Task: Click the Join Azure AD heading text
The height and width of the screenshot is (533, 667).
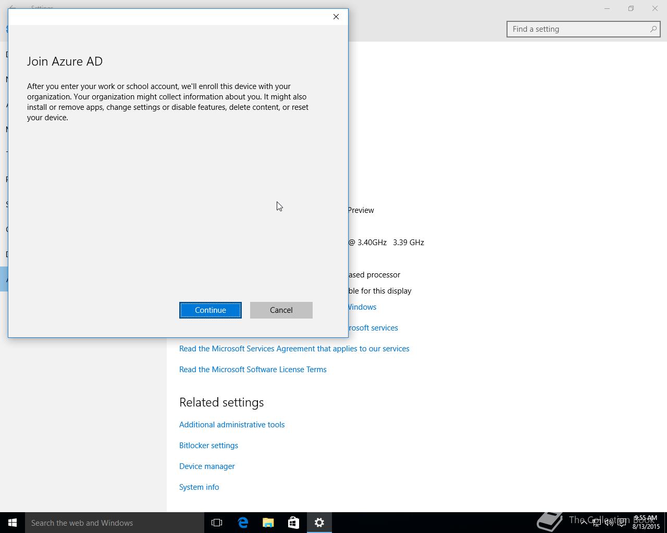Action: [x=65, y=61]
